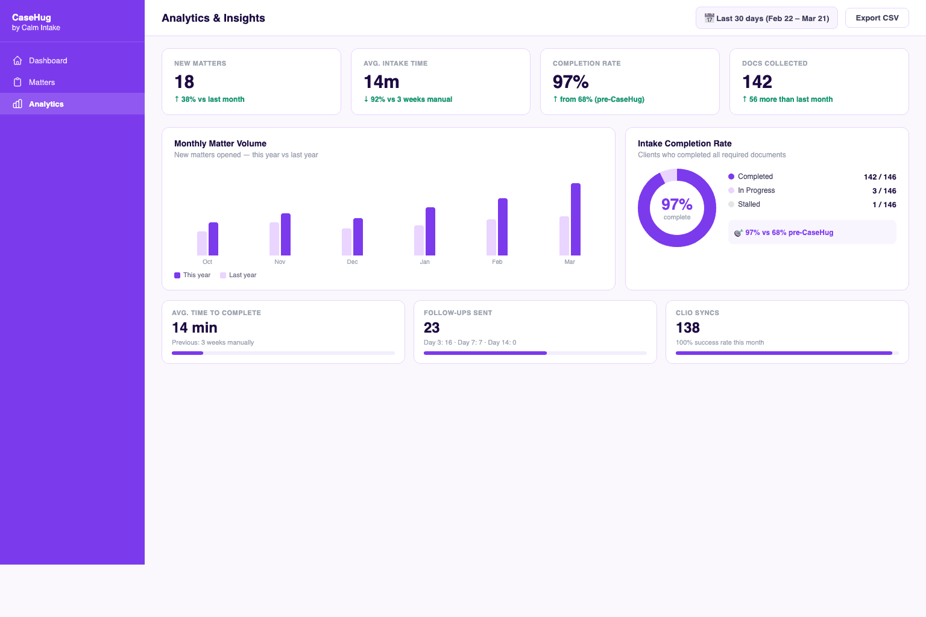Open the Last 30 days date range selector
This screenshot has height=617, width=926.
click(x=766, y=17)
